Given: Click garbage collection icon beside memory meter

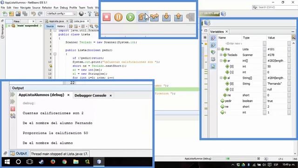Looking at the screenshot, I should tap(223, 14).
